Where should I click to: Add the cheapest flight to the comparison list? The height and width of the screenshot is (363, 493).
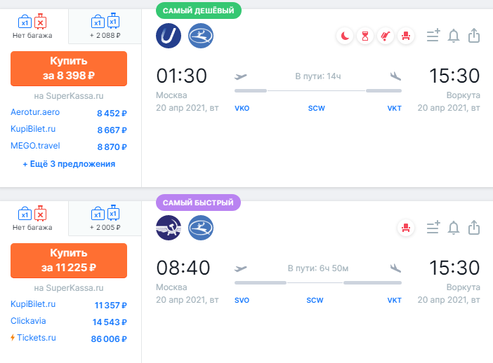[x=433, y=36]
